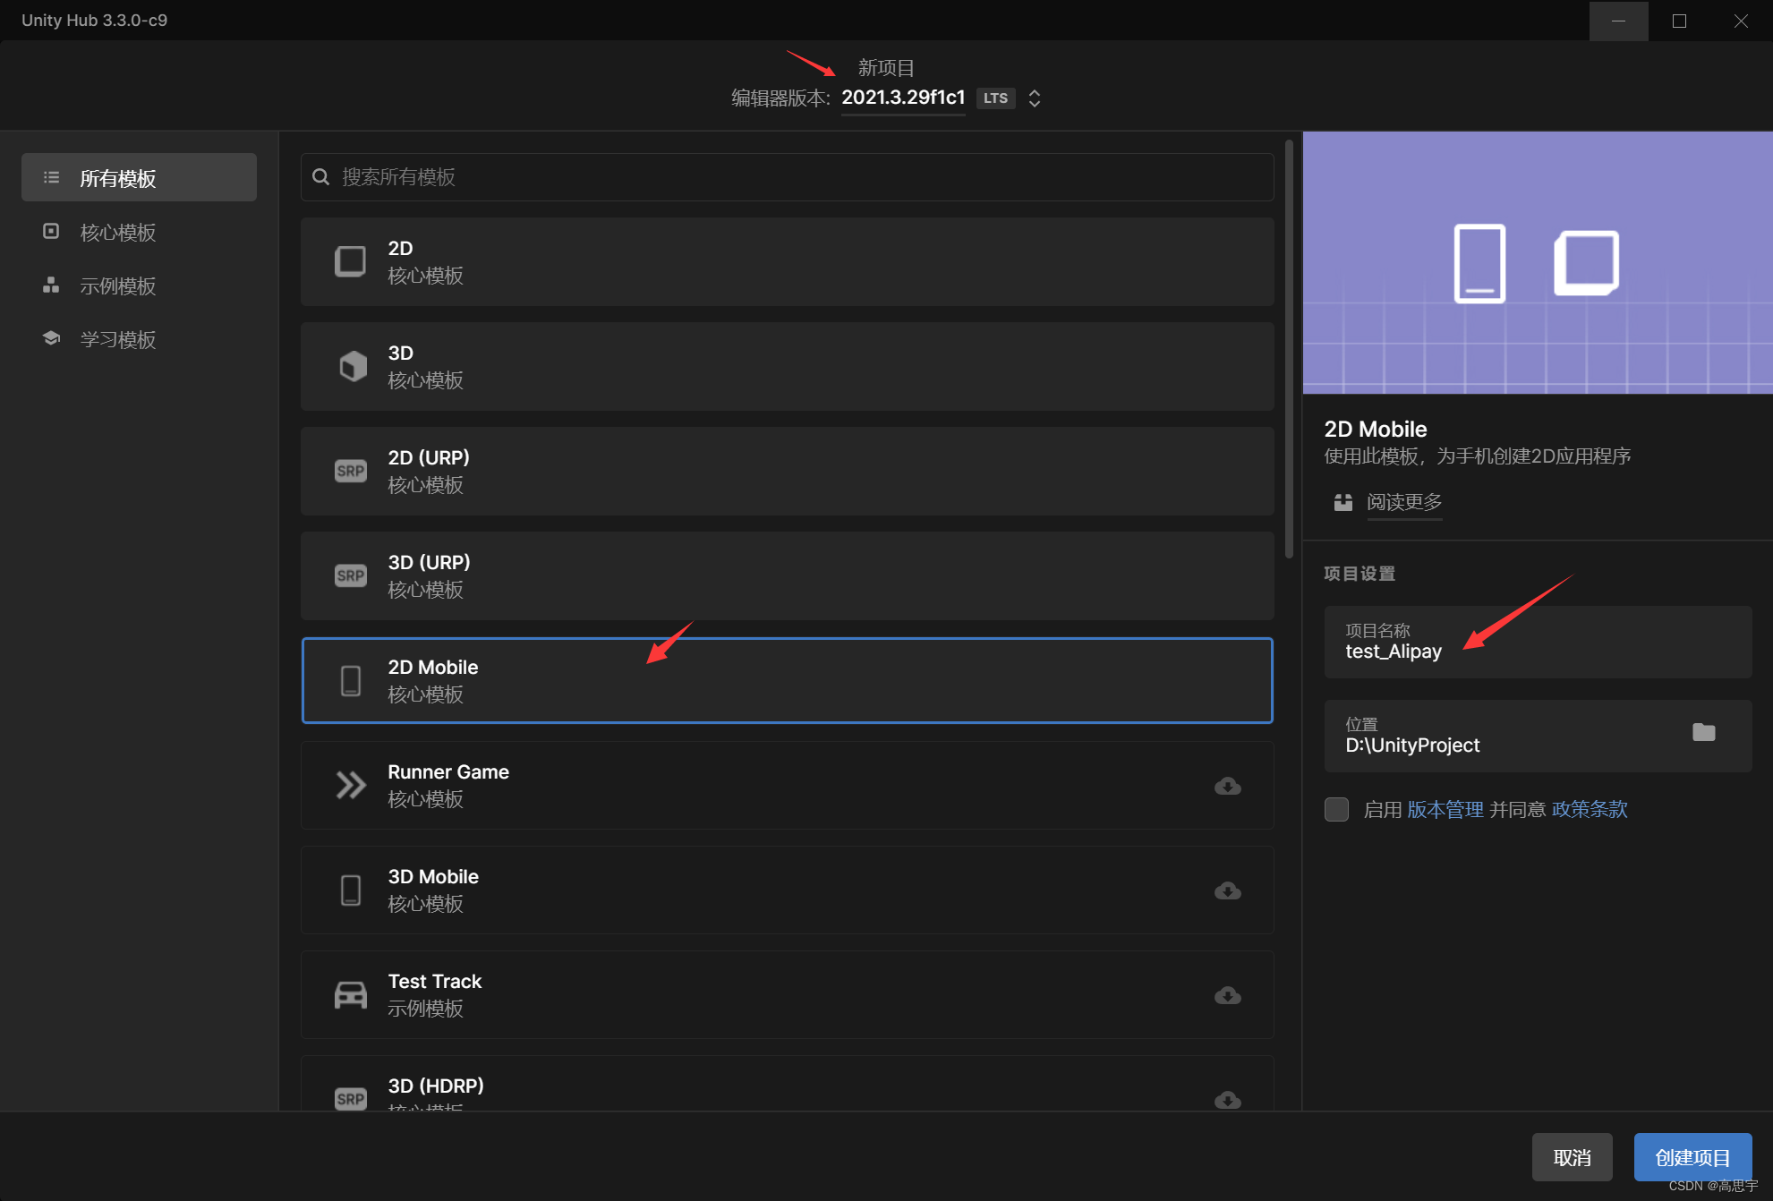Click the SRP icon for 3D (HDRP)
Screen dimensions: 1773x1201
pyautogui.click(x=350, y=1098)
